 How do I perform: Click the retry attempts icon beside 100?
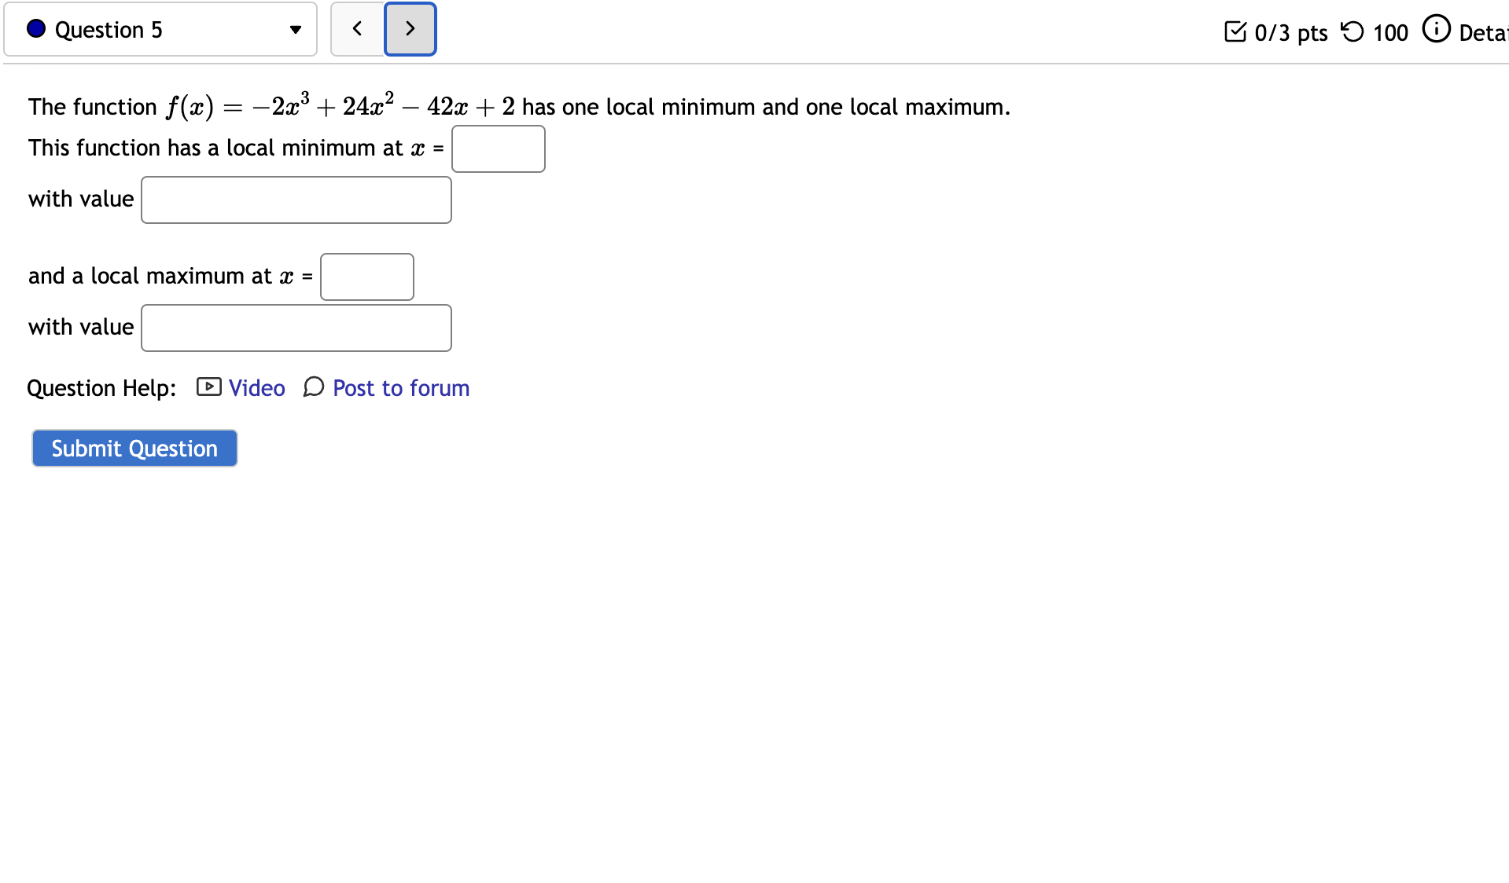pos(1352,31)
